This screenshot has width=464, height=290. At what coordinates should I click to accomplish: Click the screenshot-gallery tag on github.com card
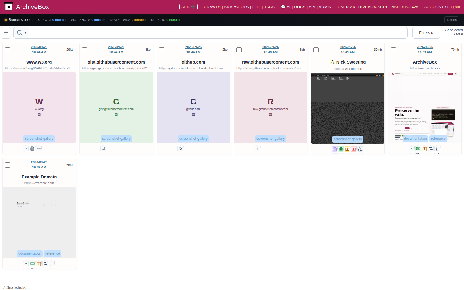coord(193,139)
